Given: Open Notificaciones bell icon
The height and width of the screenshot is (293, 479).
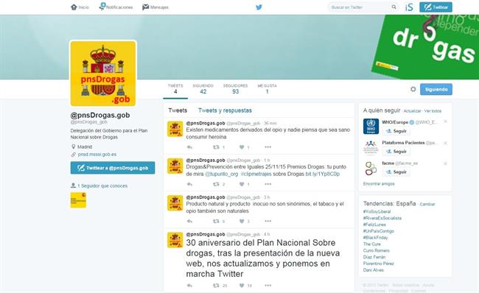Looking at the screenshot, I should 102,7.
